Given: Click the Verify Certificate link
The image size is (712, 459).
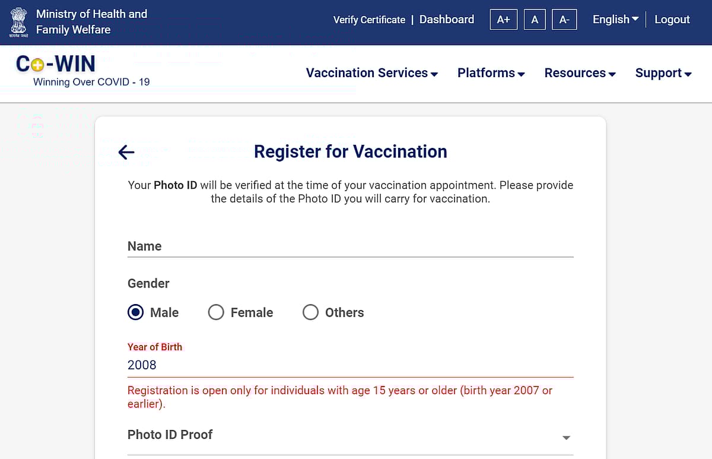Looking at the screenshot, I should click(x=369, y=20).
